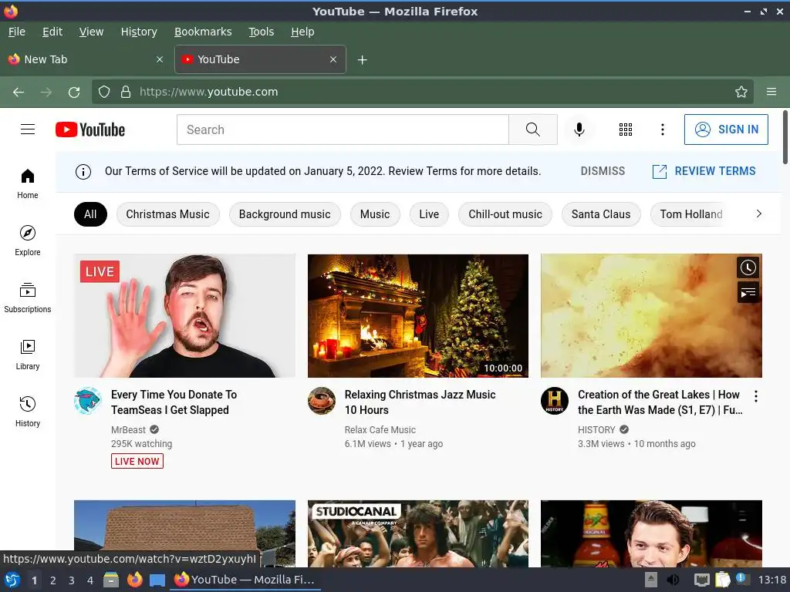Open a new tab with plus button
Viewport: 790px width, 592px height.
(x=363, y=60)
